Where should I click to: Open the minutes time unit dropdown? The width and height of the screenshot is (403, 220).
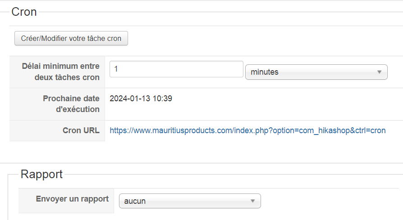click(316, 72)
